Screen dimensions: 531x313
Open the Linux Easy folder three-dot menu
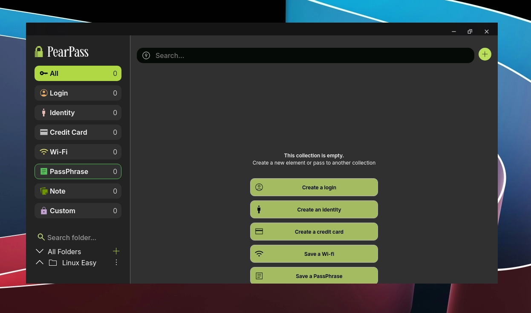click(116, 263)
